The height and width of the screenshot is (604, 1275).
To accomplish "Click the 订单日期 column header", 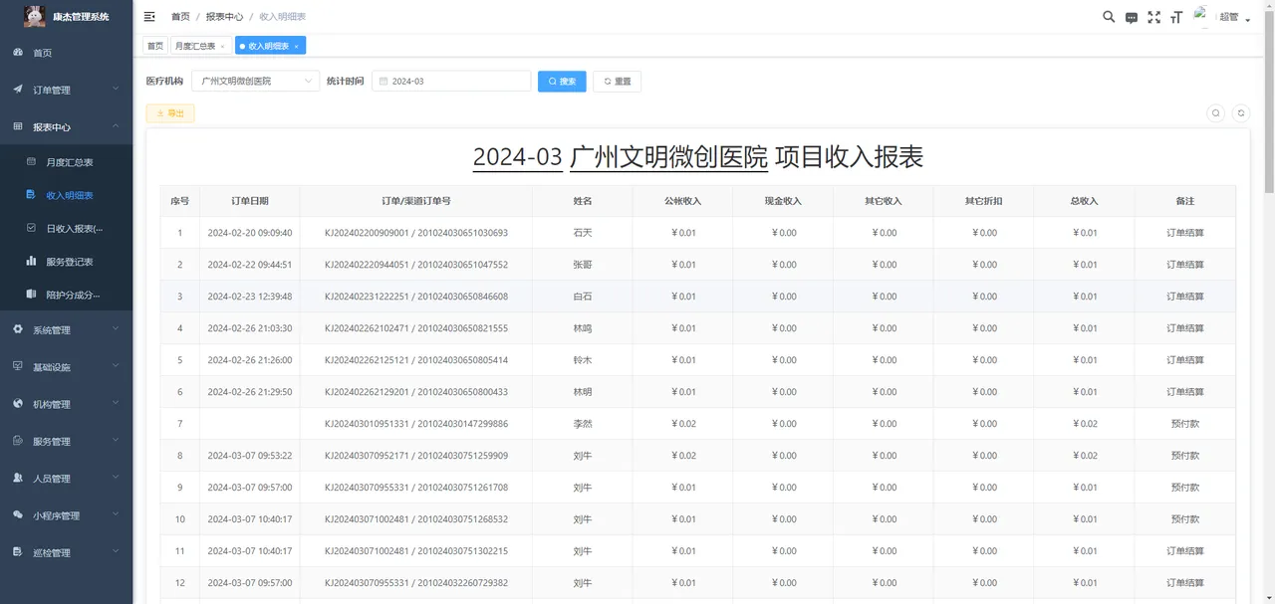I will 249,201.
